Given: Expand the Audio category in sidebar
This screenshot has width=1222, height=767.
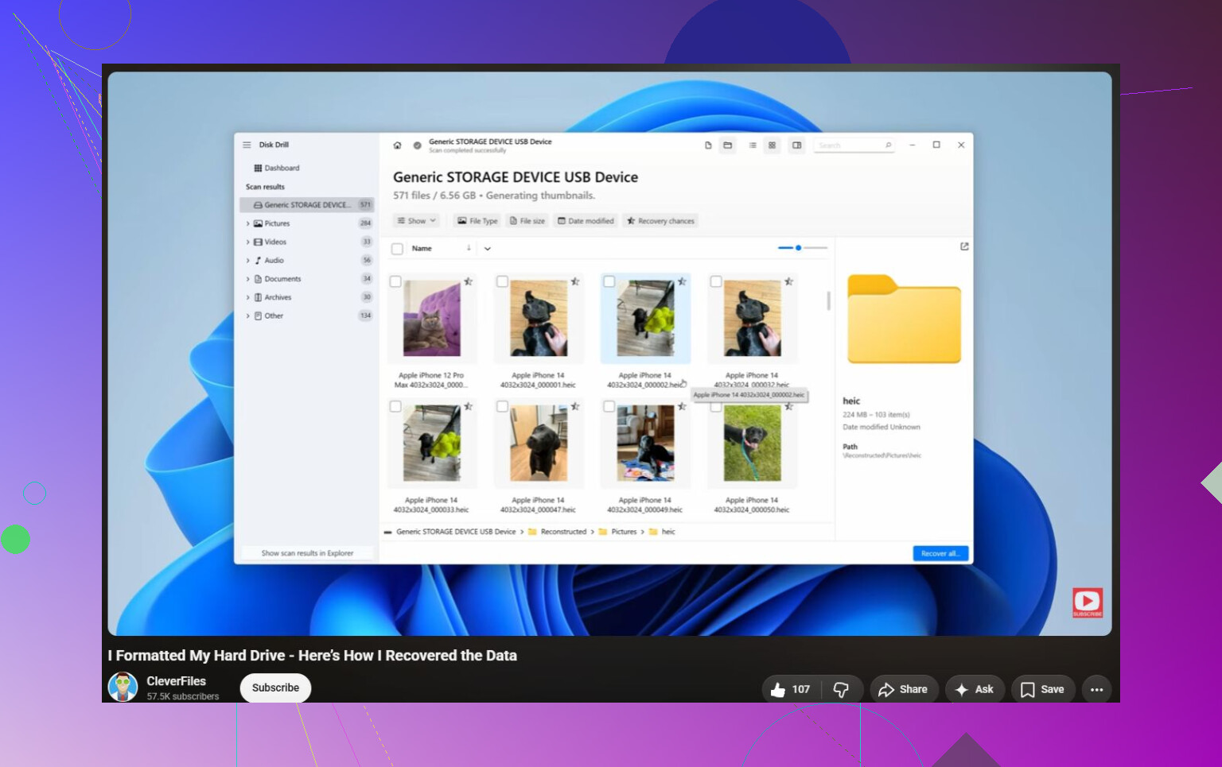Looking at the screenshot, I should [247, 261].
